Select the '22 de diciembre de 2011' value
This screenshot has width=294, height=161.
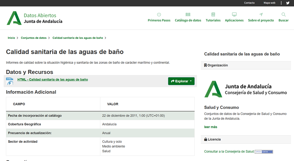[133, 116]
